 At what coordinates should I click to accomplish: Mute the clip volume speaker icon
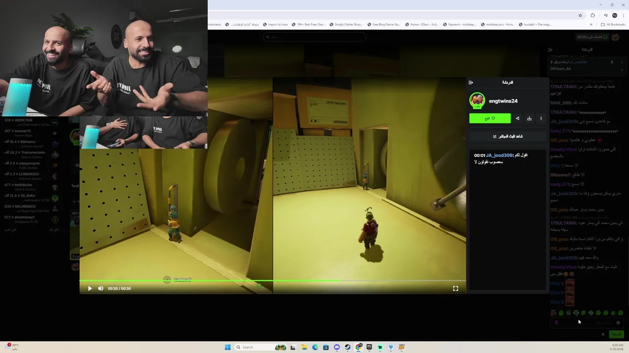click(x=101, y=288)
